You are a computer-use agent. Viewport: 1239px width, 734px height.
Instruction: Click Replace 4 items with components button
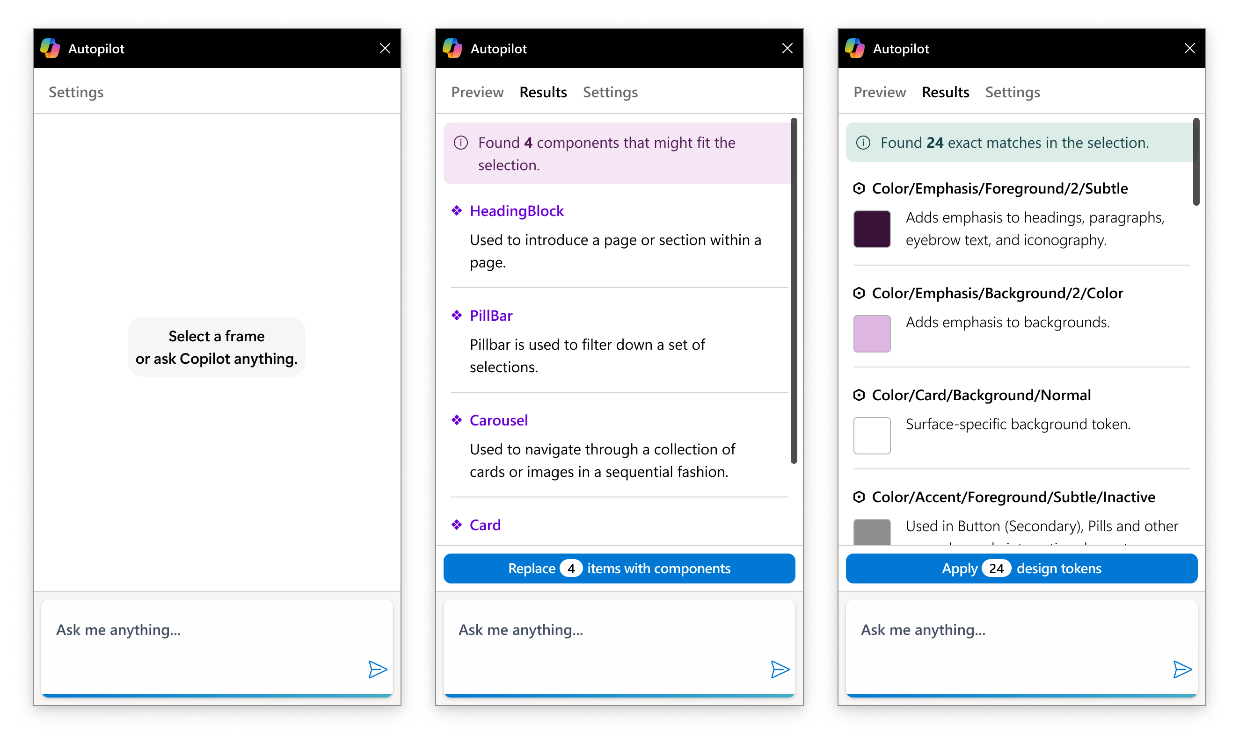click(619, 569)
